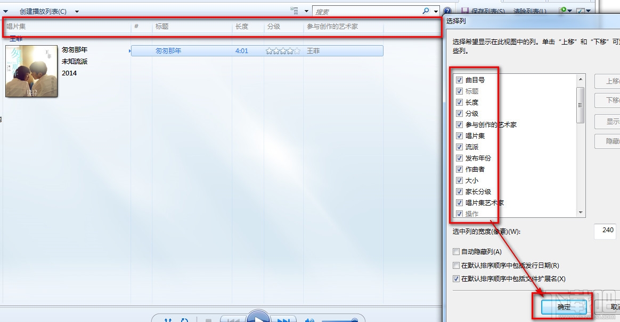This screenshot has width=620, height=322.
Task: Enable shuffle playback
Action: point(168,318)
